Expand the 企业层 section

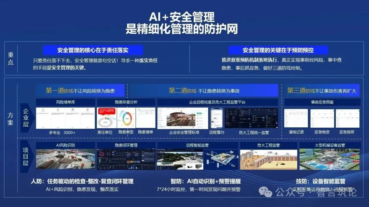click(26, 117)
